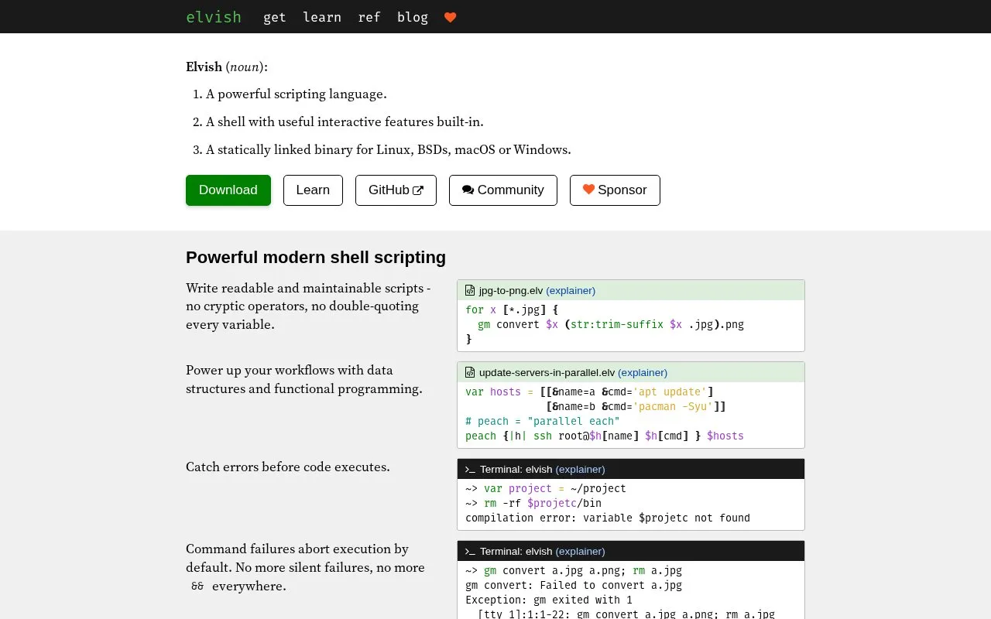Click the file icon beside jpg-to-png.elv
Viewport: 991px width, 619px height.
coord(470,291)
